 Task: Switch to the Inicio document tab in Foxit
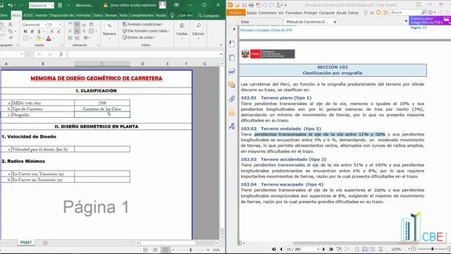[x=245, y=22]
